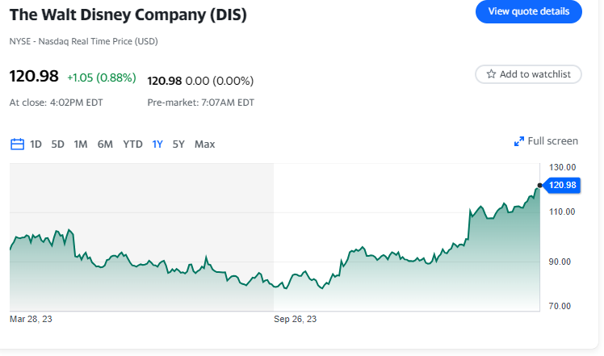Click the 90.00 y-axis value
This screenshot has width=604, height=356.
click(x=560, y=262)
